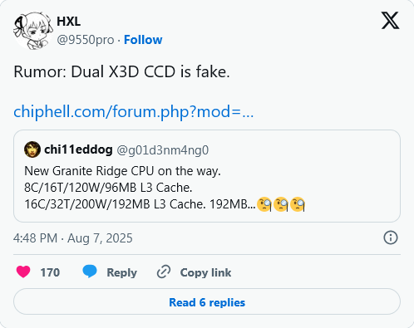Click the Reply text label
The height and width of the screenshot is (328, 414).
point(122,272)
